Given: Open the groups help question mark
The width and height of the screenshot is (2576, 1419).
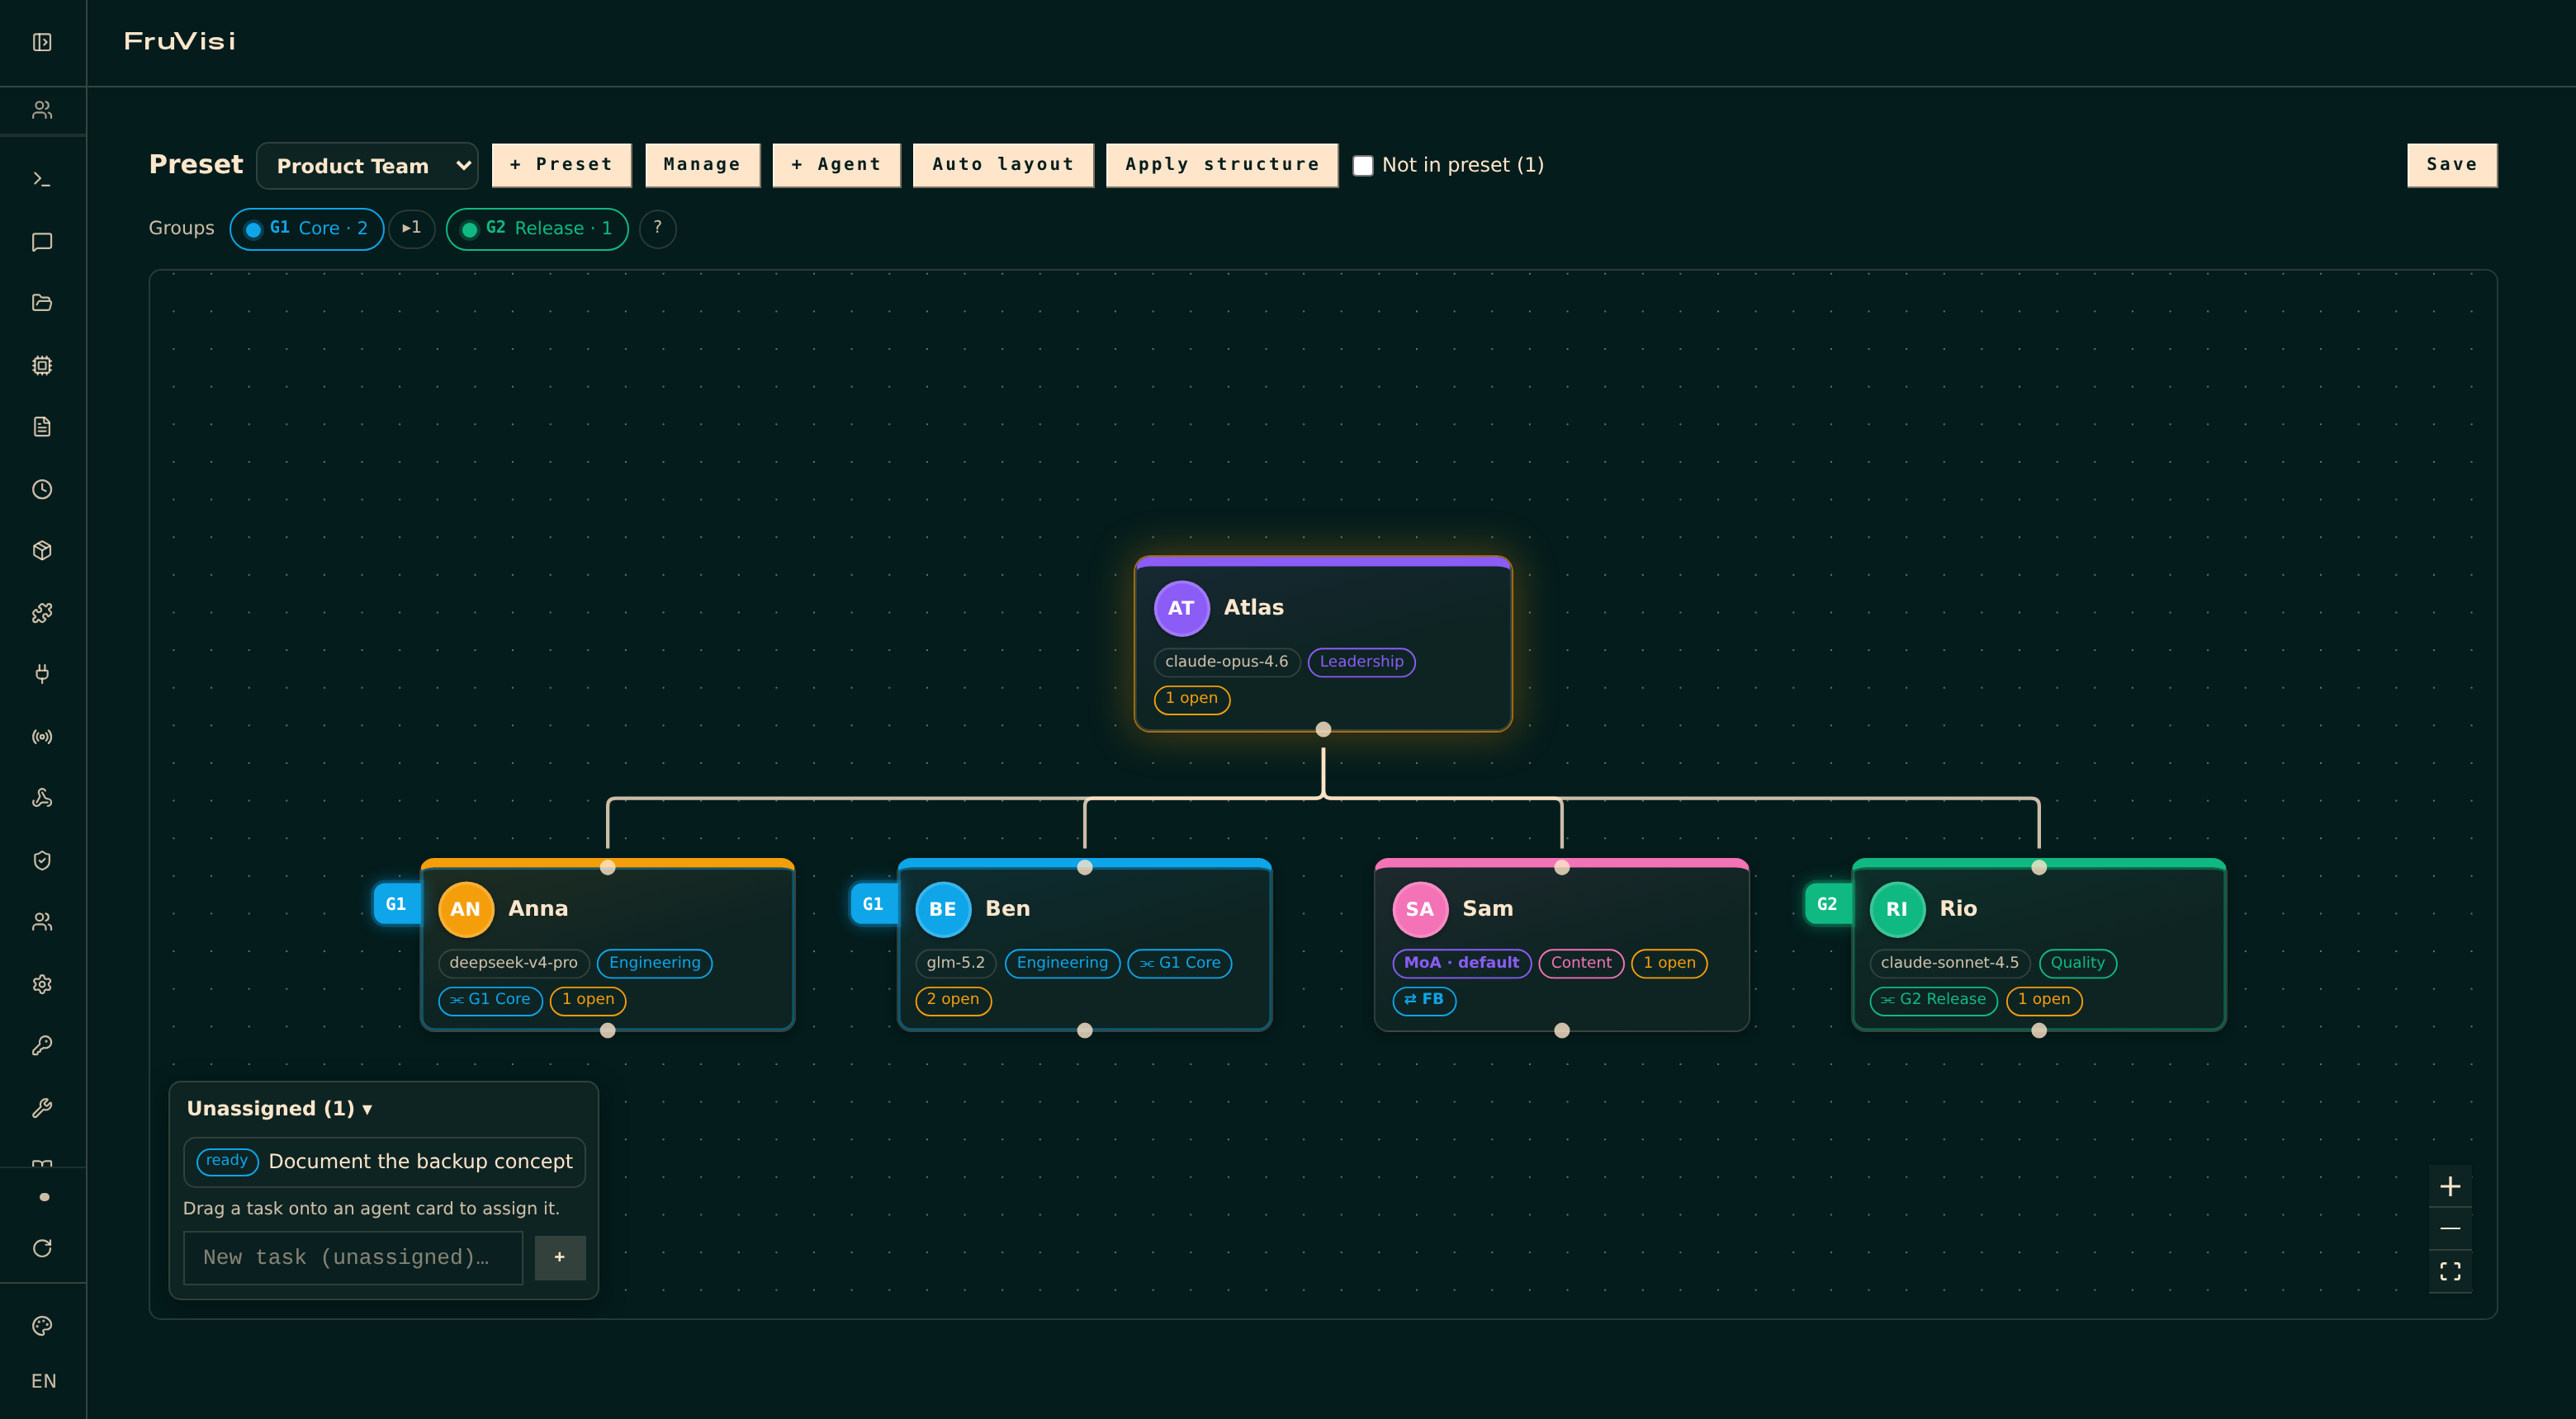Looking at the screenshot, I should pyautogui.click(x=657, y=229).
